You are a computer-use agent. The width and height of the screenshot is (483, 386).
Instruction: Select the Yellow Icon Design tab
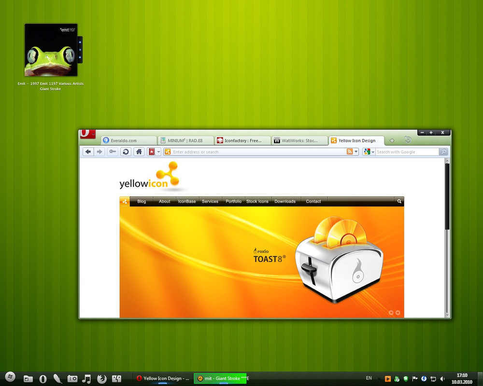point(356,141)
